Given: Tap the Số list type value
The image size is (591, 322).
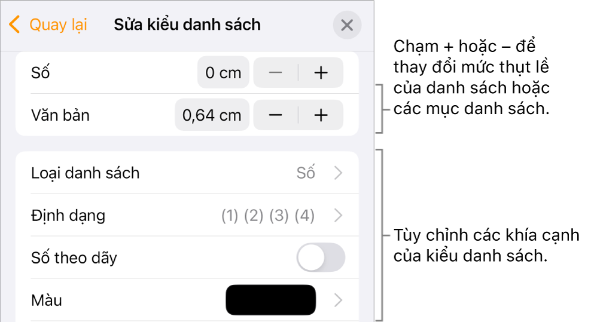Looking at the screenshot, I should [x=306, y=173].
